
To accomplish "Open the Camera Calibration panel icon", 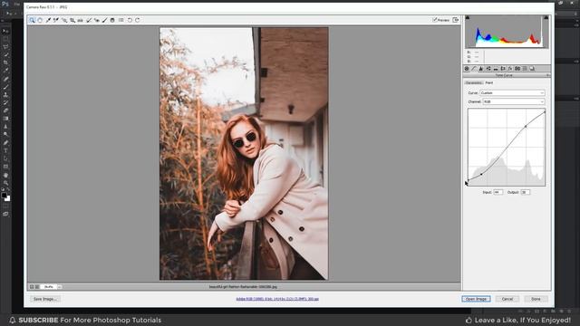I will click(x=517, y=69).
